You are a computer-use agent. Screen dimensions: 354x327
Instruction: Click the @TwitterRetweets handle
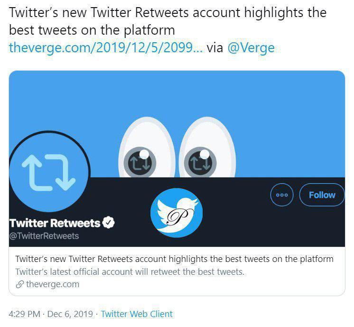point(44,236)
